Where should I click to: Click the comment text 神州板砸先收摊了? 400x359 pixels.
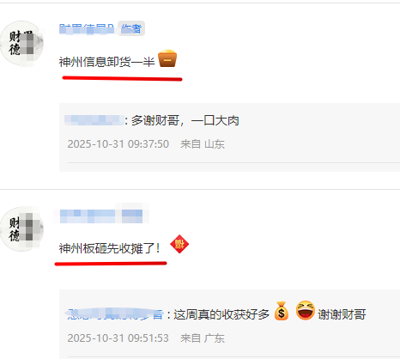tap(109, 248)
